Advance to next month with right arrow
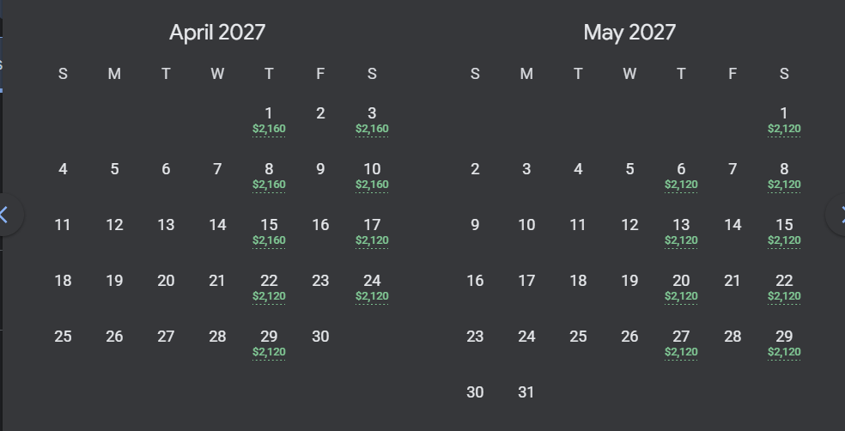Viewport: 845px width, 431px height. (837, 215)
